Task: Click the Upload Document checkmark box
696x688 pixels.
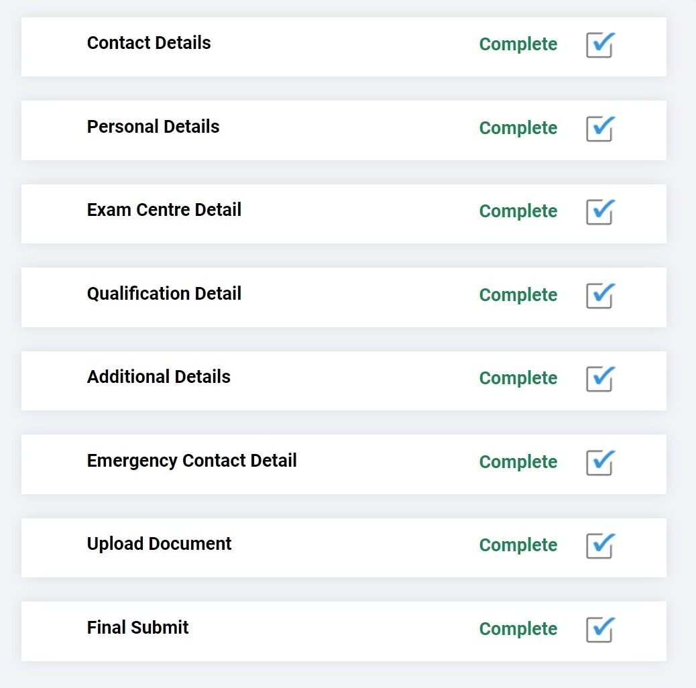Action: 600,546
